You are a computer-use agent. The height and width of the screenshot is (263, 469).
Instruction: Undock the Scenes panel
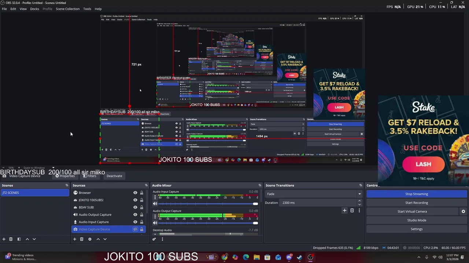point(67,186)
